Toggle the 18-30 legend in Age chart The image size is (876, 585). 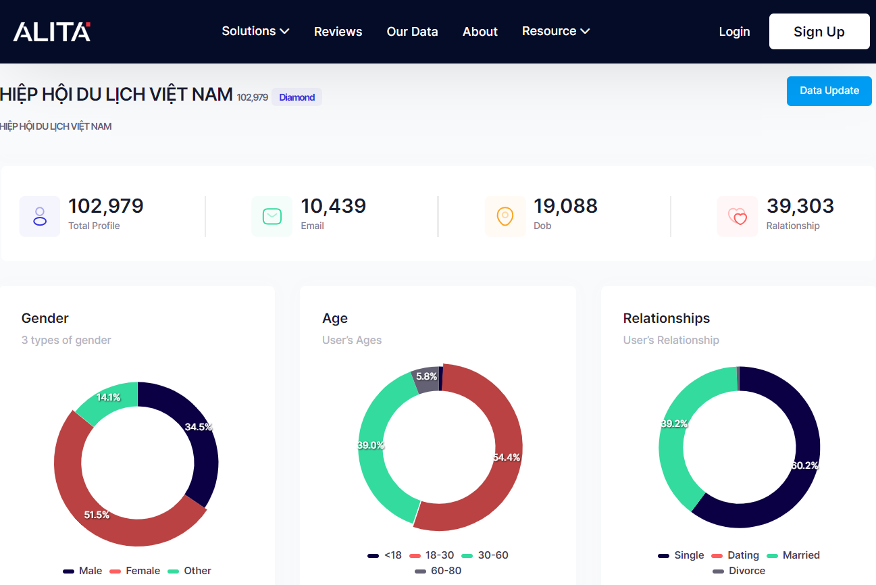(432, 555)
